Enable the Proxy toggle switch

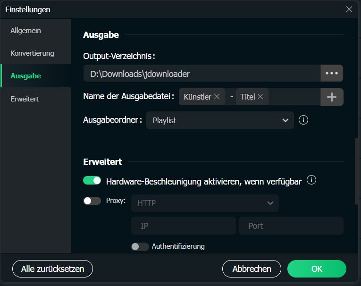92,201
